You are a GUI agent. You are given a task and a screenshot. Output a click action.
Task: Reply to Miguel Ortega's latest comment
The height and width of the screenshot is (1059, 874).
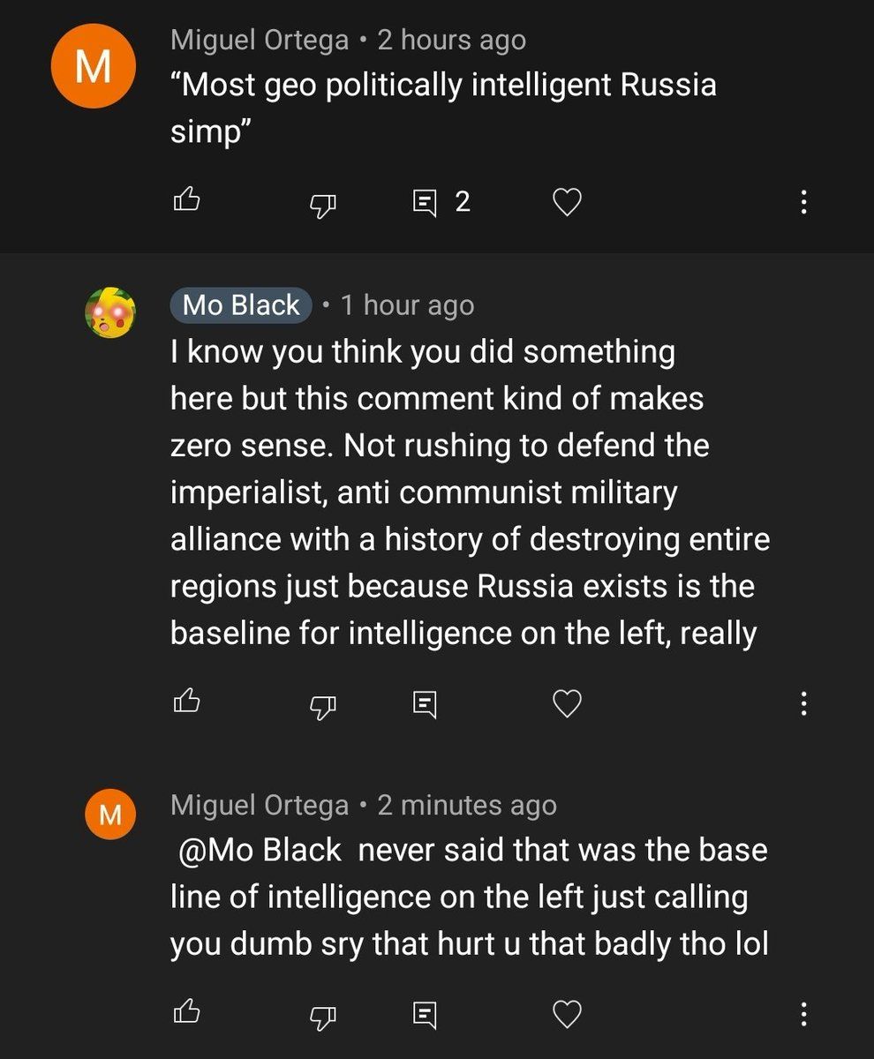[425, 1014]
